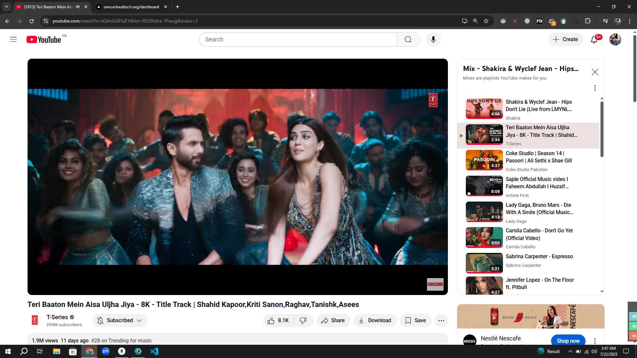Screen dimensions: 637x358
Task: Download the video
Action: coord(375,321)
